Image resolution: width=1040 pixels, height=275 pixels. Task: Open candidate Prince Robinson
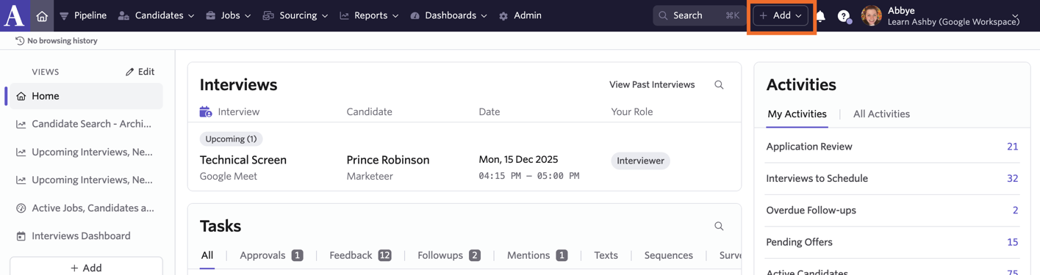click(388, 160)
